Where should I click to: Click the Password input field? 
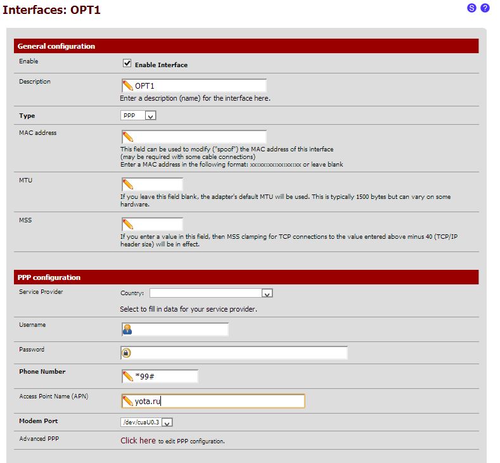point(234,353)
